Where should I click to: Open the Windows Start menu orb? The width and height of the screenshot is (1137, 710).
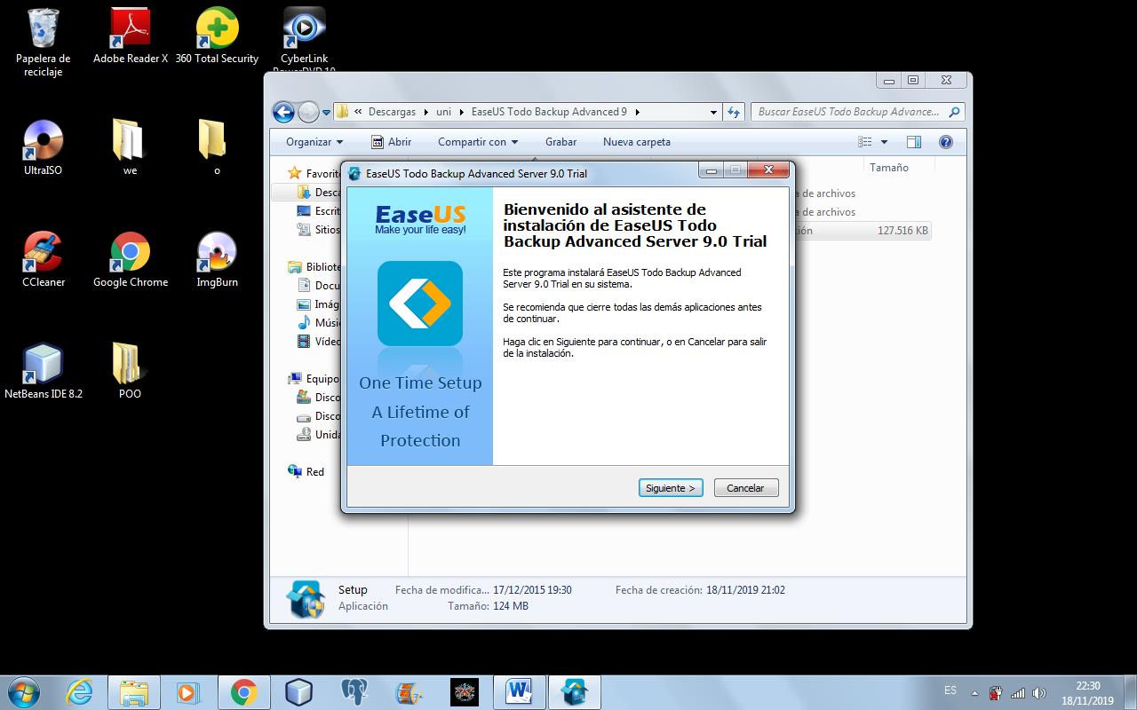(22, 691)
